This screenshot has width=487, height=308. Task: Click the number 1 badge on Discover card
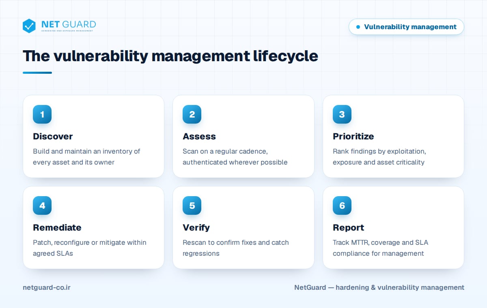[x=42, y=114]
